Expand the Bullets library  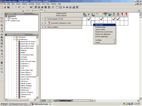coord(17,53)
